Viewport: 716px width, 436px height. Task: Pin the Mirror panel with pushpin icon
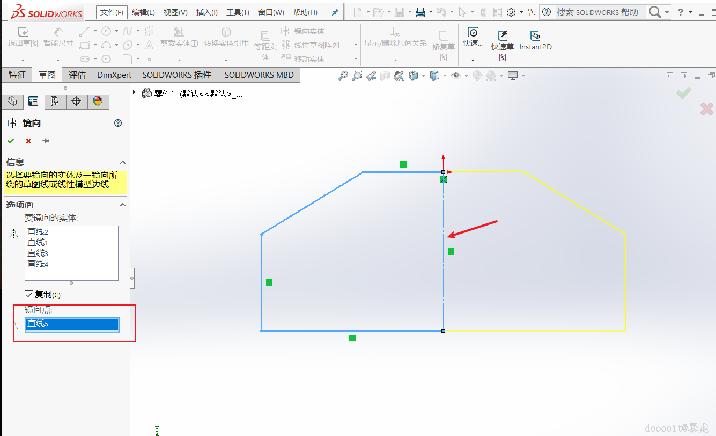tap(46, 141)
